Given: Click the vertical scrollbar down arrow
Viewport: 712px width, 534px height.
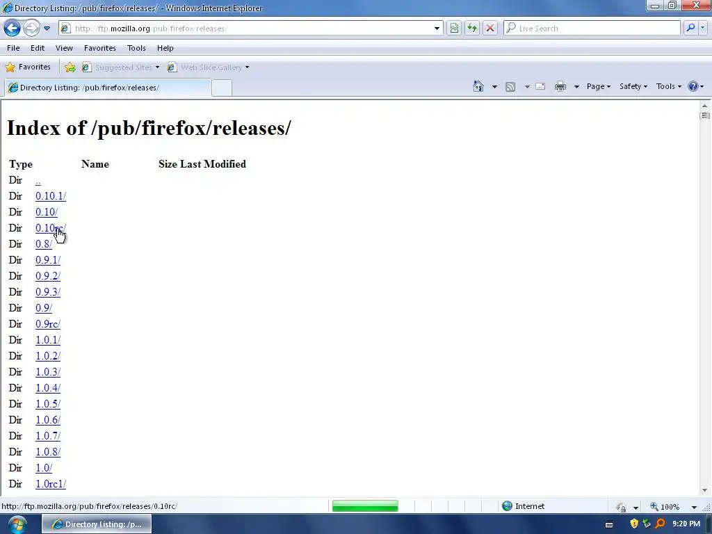Looking at the screenshot, I should click(x=705, y=490).
